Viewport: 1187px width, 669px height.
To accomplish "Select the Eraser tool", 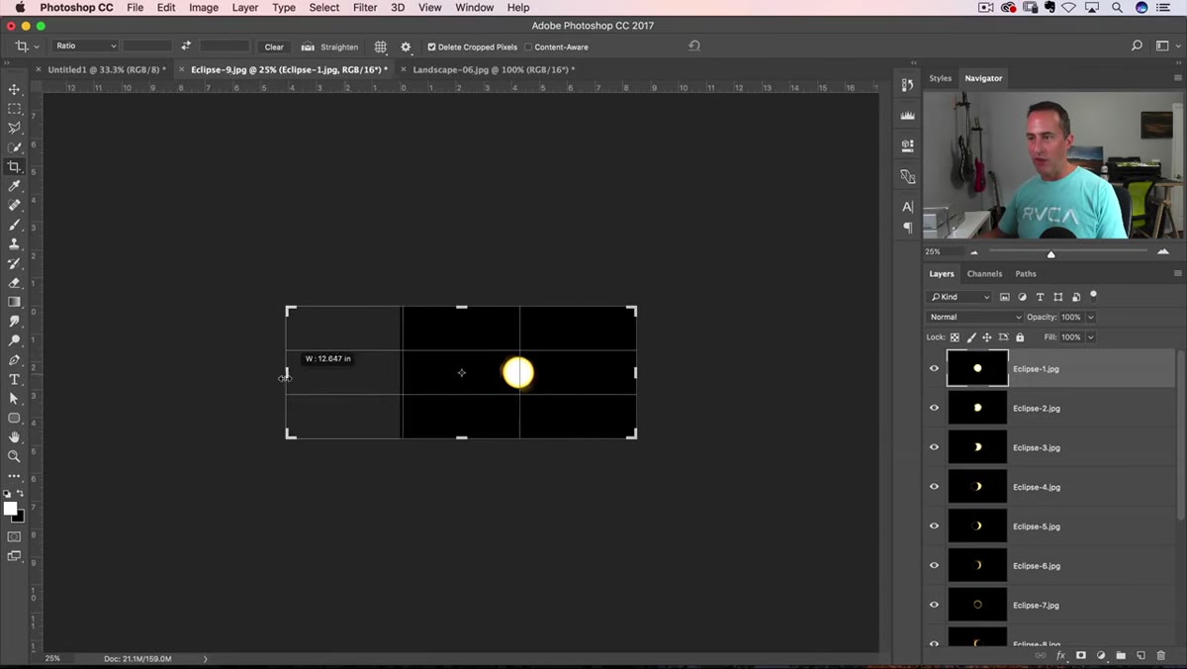I will coord(14,282).
